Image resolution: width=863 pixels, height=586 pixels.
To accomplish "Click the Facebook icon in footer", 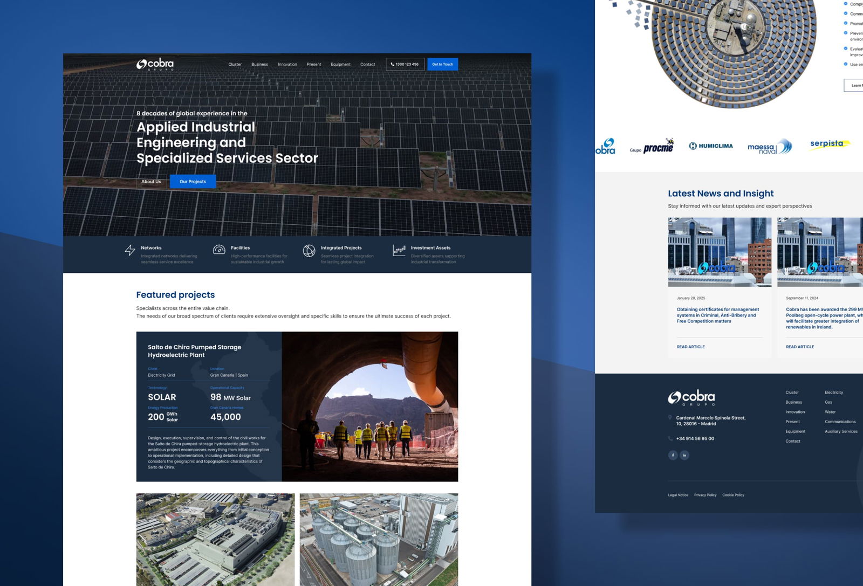I will coord(673,456).
